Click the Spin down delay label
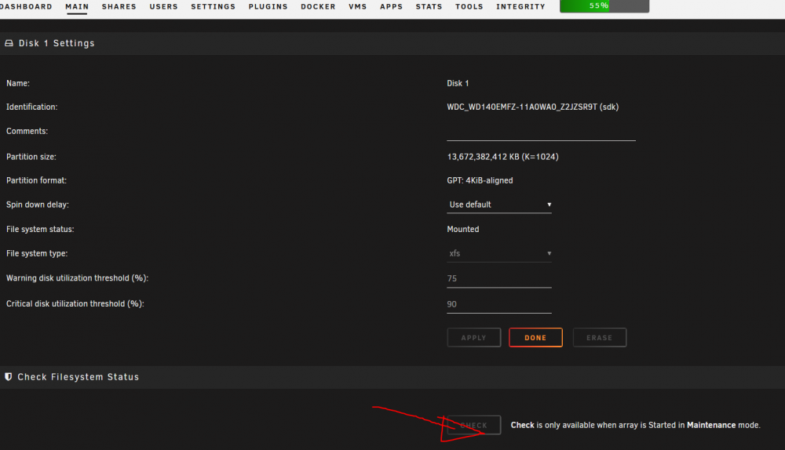Screen dimensions: 785x450 [x=38, y=205]
